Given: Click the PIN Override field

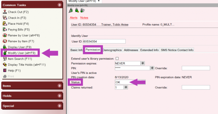Looking at the screenshot, I should coord(196,68).
